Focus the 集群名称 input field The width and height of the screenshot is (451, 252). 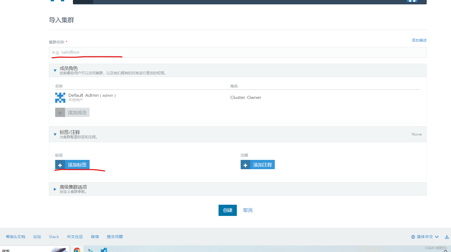238,52
